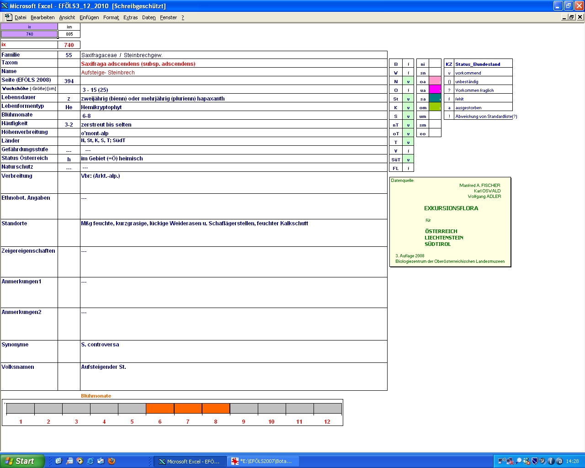Click the wireless network tray icon
The height and width of the screenshot is (468, 585).
[x=501, y=461]
